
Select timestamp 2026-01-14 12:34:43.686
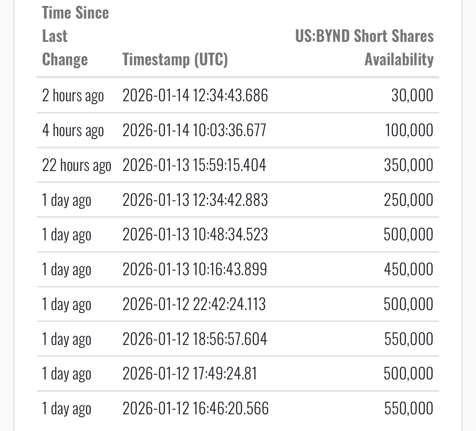pos(195,95)
